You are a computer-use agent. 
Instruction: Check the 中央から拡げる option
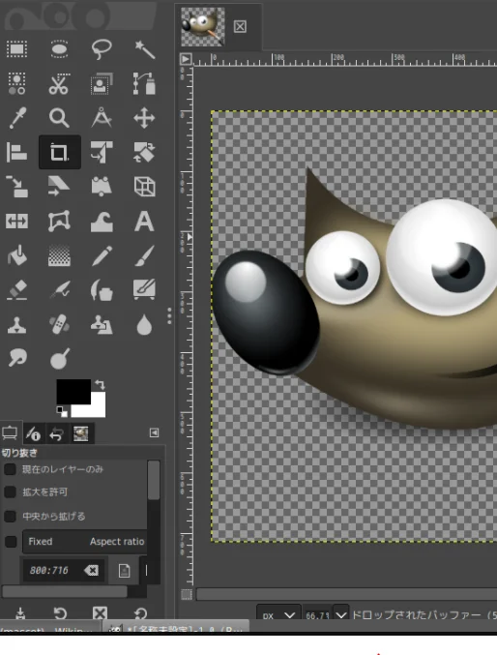click(10, 517)
